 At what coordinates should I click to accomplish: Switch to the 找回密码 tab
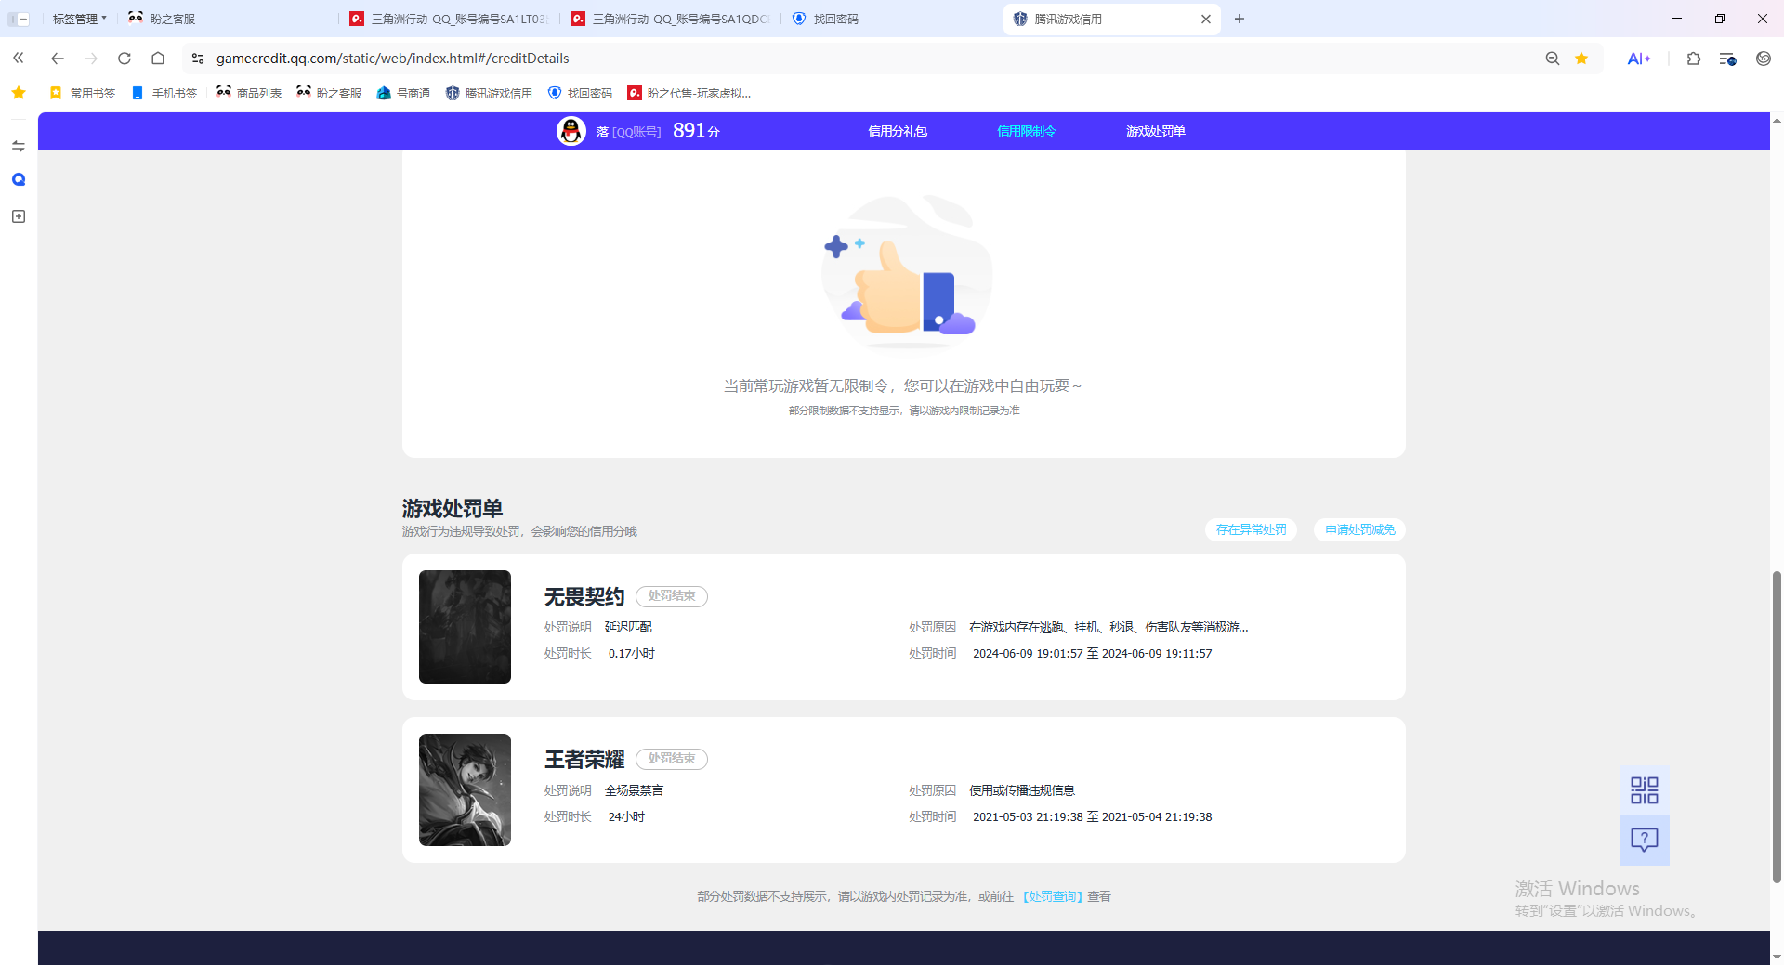pyautogui.click(x=891, y=19)
